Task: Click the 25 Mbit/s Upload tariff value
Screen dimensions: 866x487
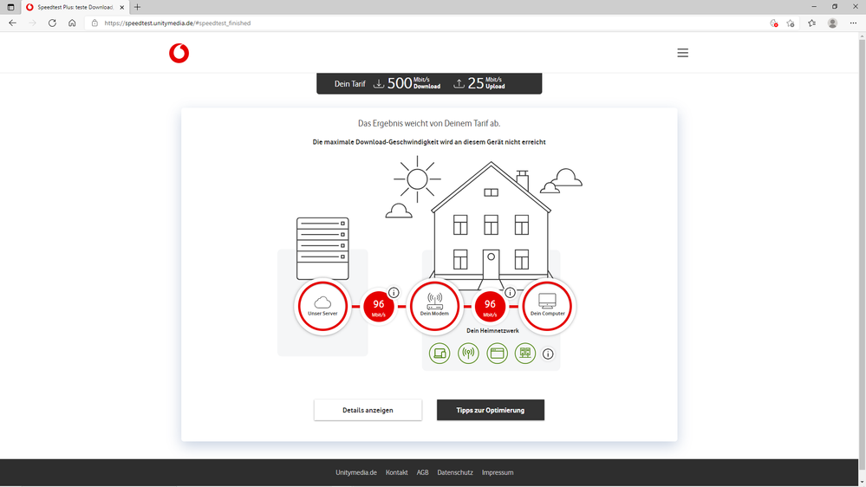Action: point(486,83)
